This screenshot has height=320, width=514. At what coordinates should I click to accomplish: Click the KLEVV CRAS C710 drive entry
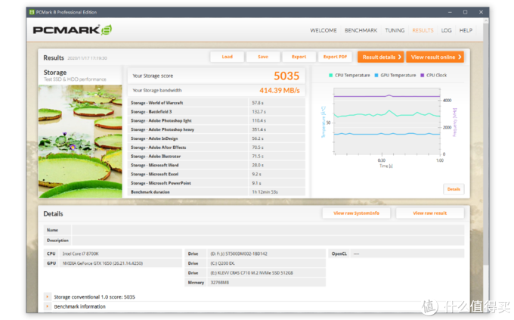[x=252, y=272]
